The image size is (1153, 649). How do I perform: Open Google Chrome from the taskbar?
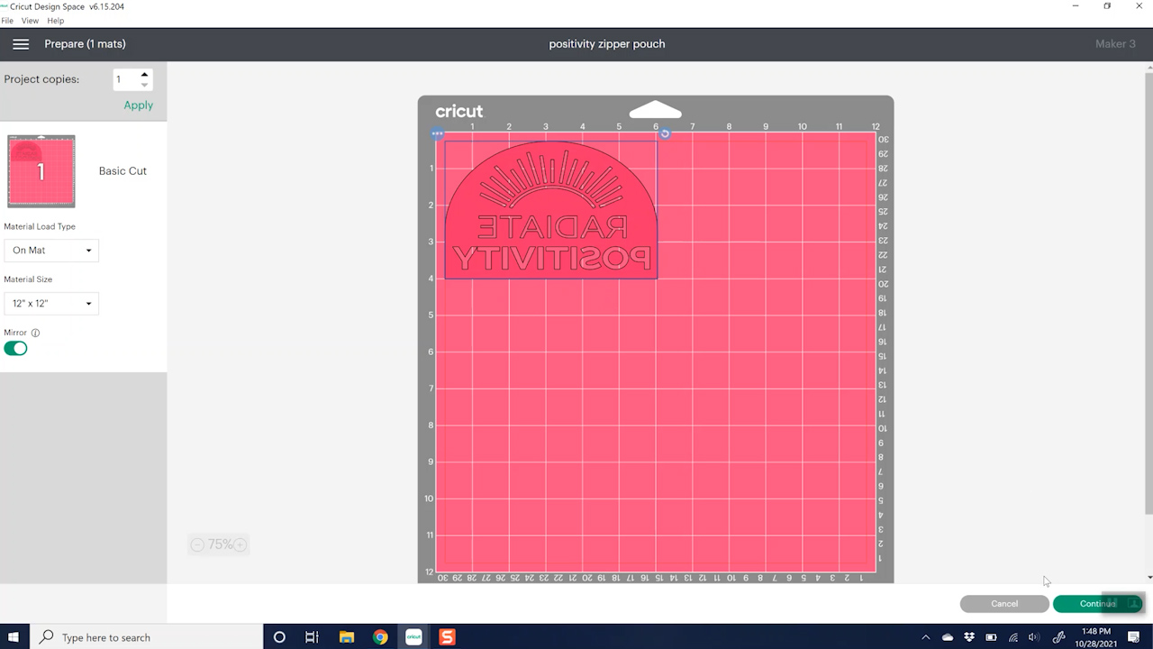click(x=380, y=637)
